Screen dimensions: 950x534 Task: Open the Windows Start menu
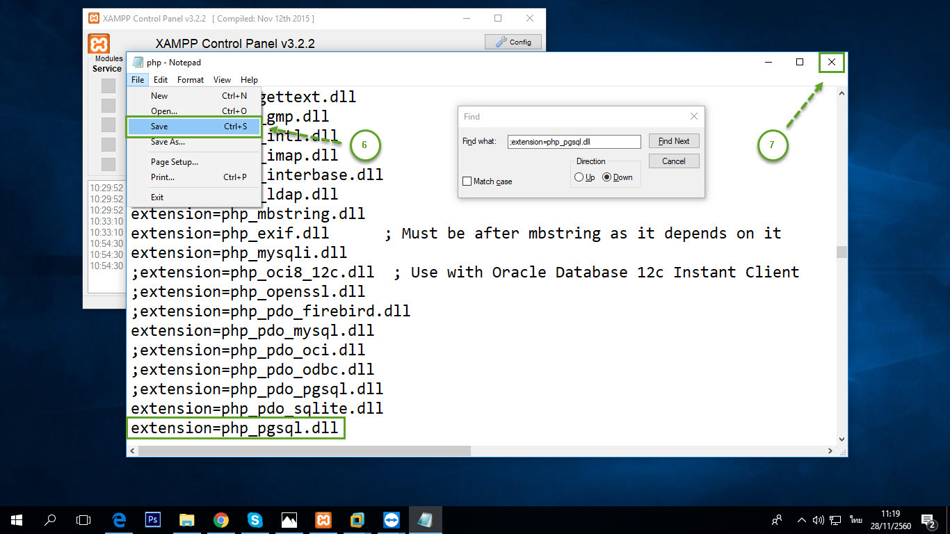tap(16, 519)
